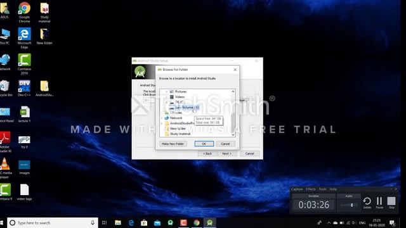
Task: Confirm folder with OK button
Action: (x=204, y=144)
